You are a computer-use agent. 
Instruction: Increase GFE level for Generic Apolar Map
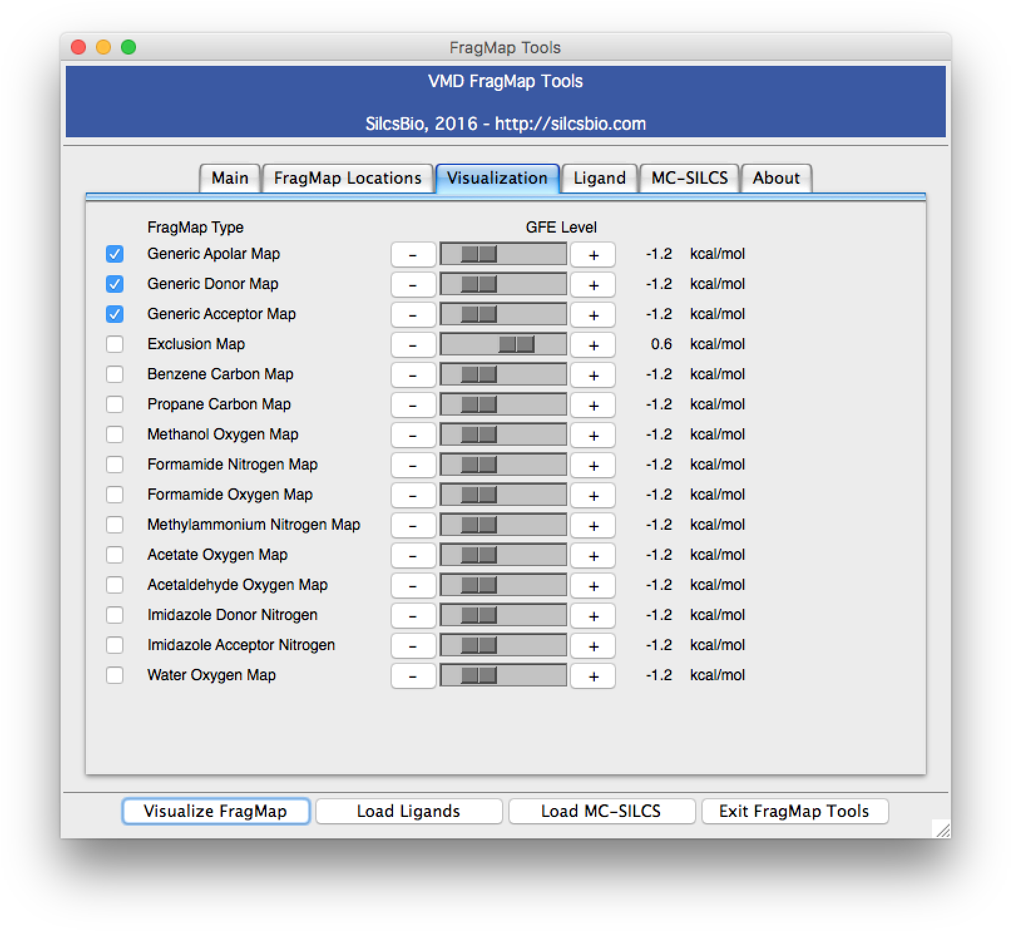[x=593, y=255]
